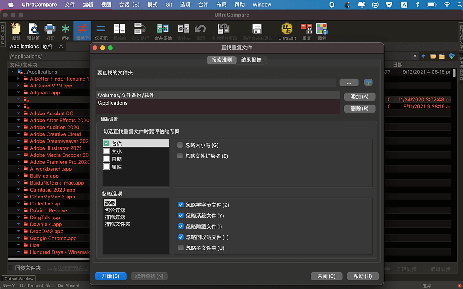Click the 合并正确 merge icon

click(163, 29)
